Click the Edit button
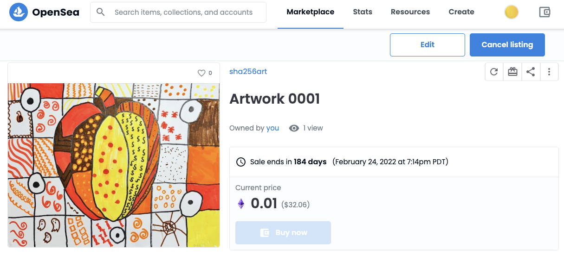 (427, 45)
